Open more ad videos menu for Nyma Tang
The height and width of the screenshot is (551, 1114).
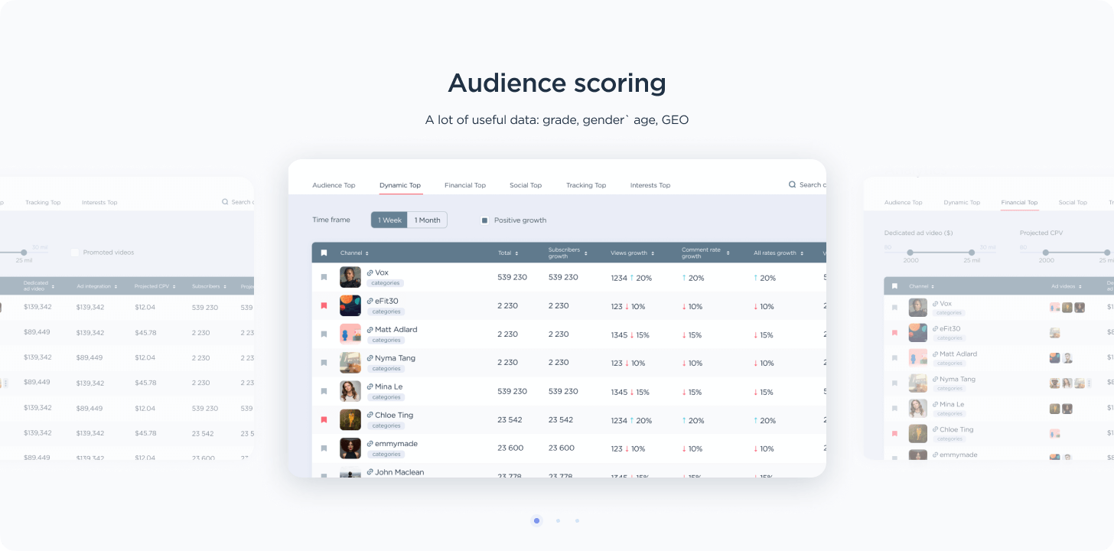click(x=1088, y=383)
